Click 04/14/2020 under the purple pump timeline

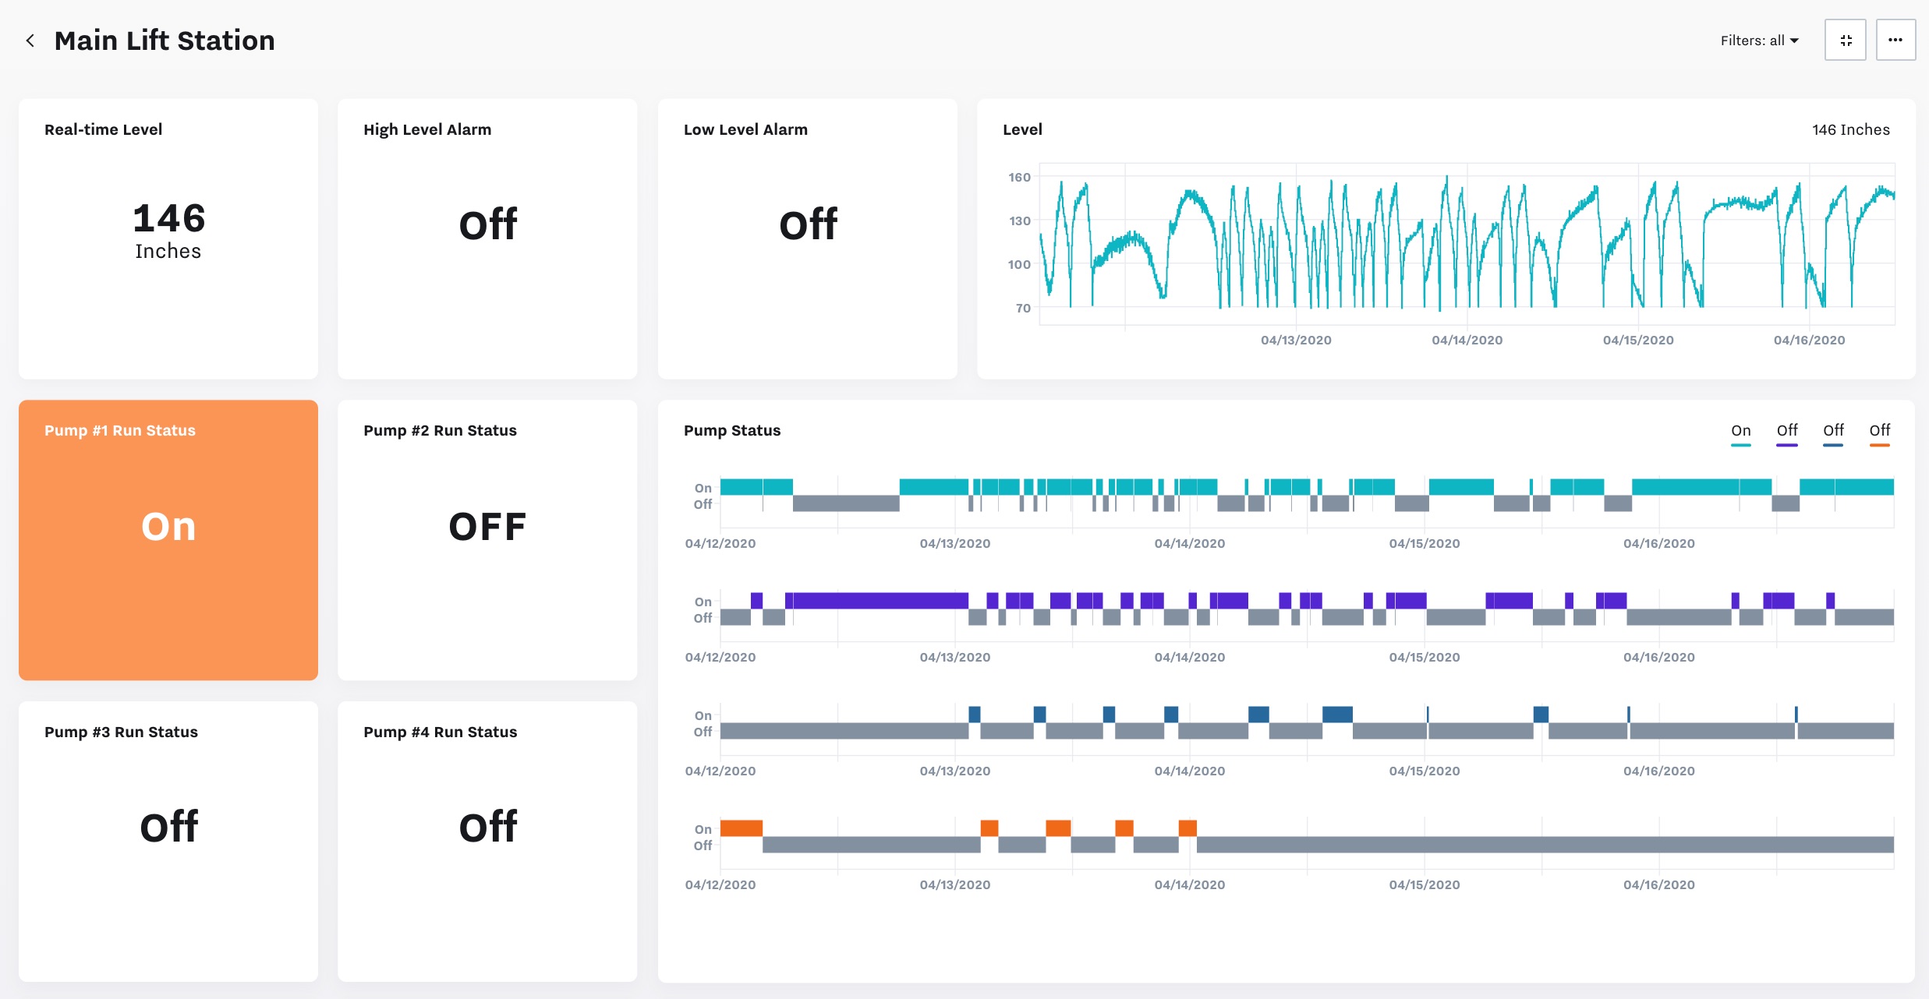(x=1190, y=657)
